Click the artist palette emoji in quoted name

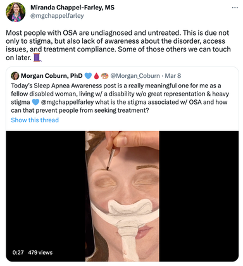pos(104,76)
